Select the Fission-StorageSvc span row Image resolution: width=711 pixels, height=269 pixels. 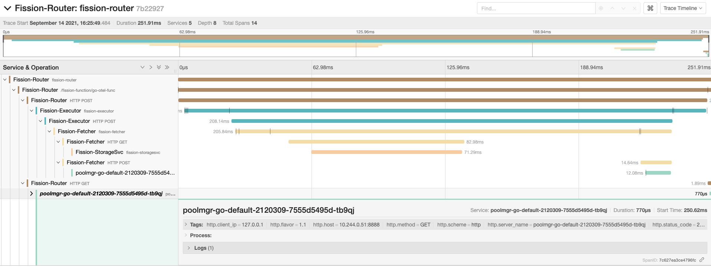pos(99,152)
